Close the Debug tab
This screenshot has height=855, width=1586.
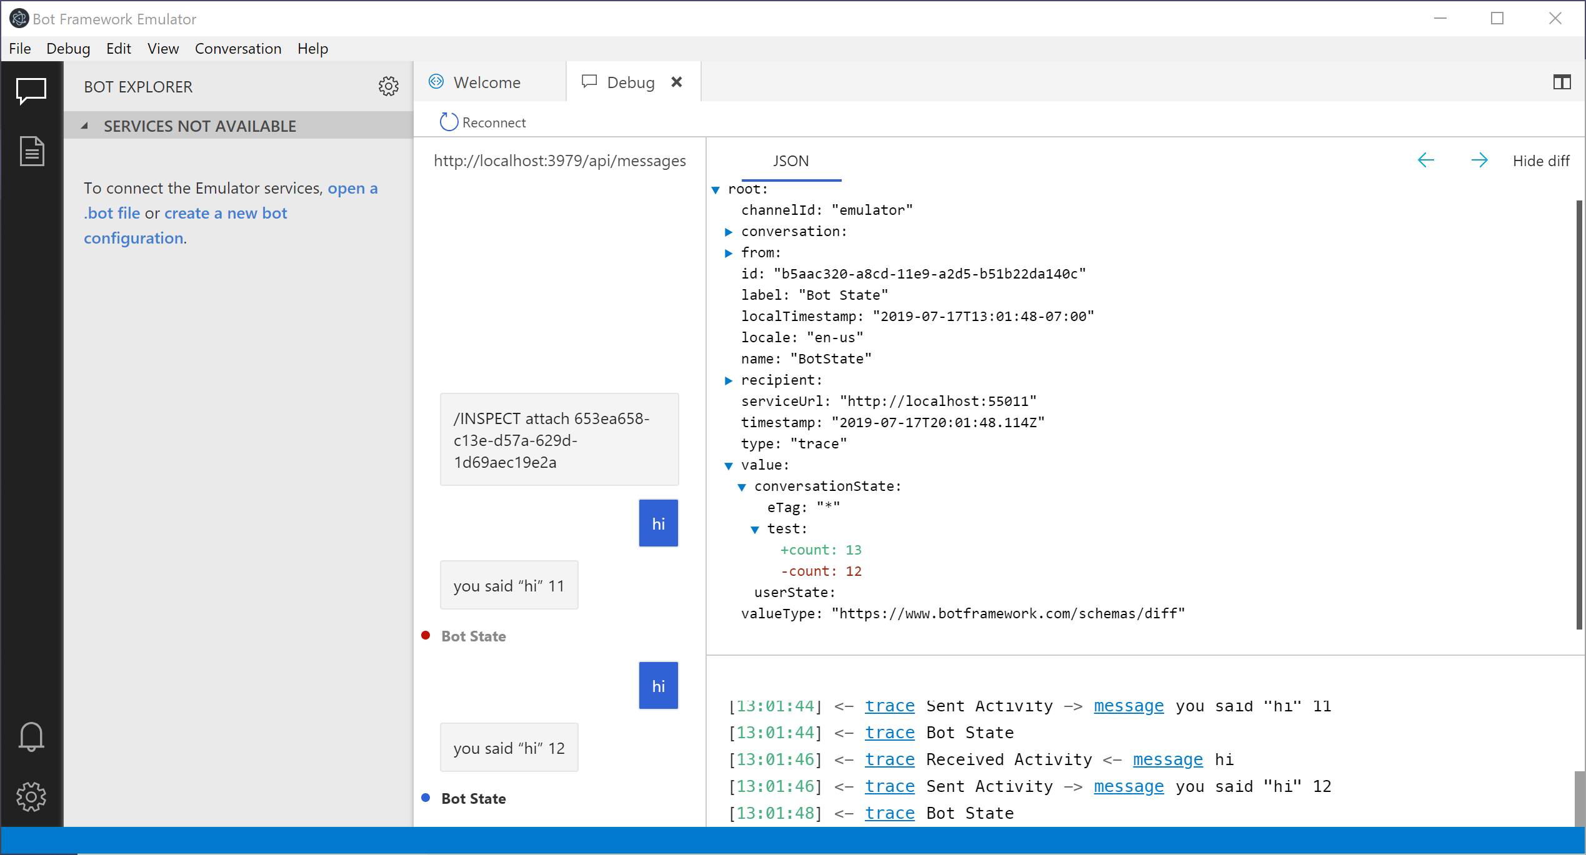(x=676, y=82)
